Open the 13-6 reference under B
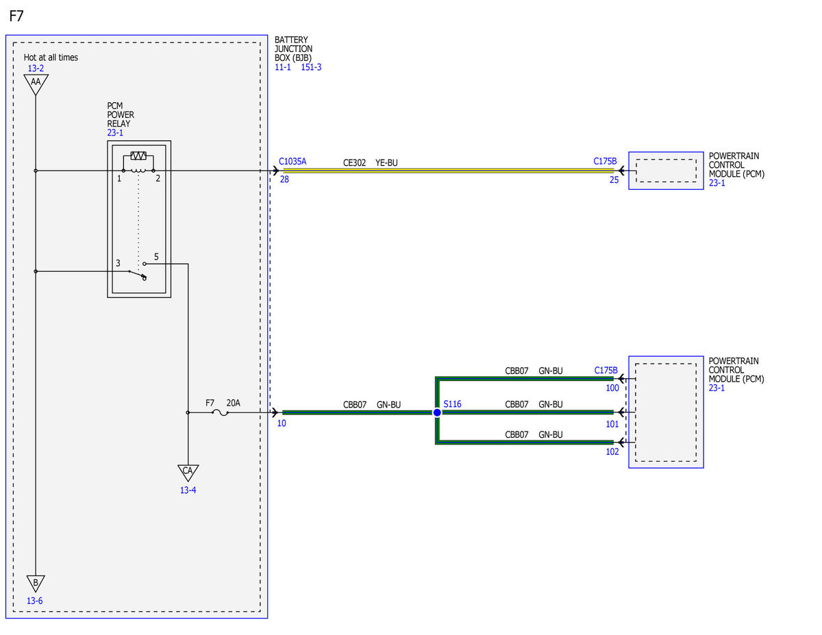The width and height of the screenshot is (822, 635). (x=35, y=601)
